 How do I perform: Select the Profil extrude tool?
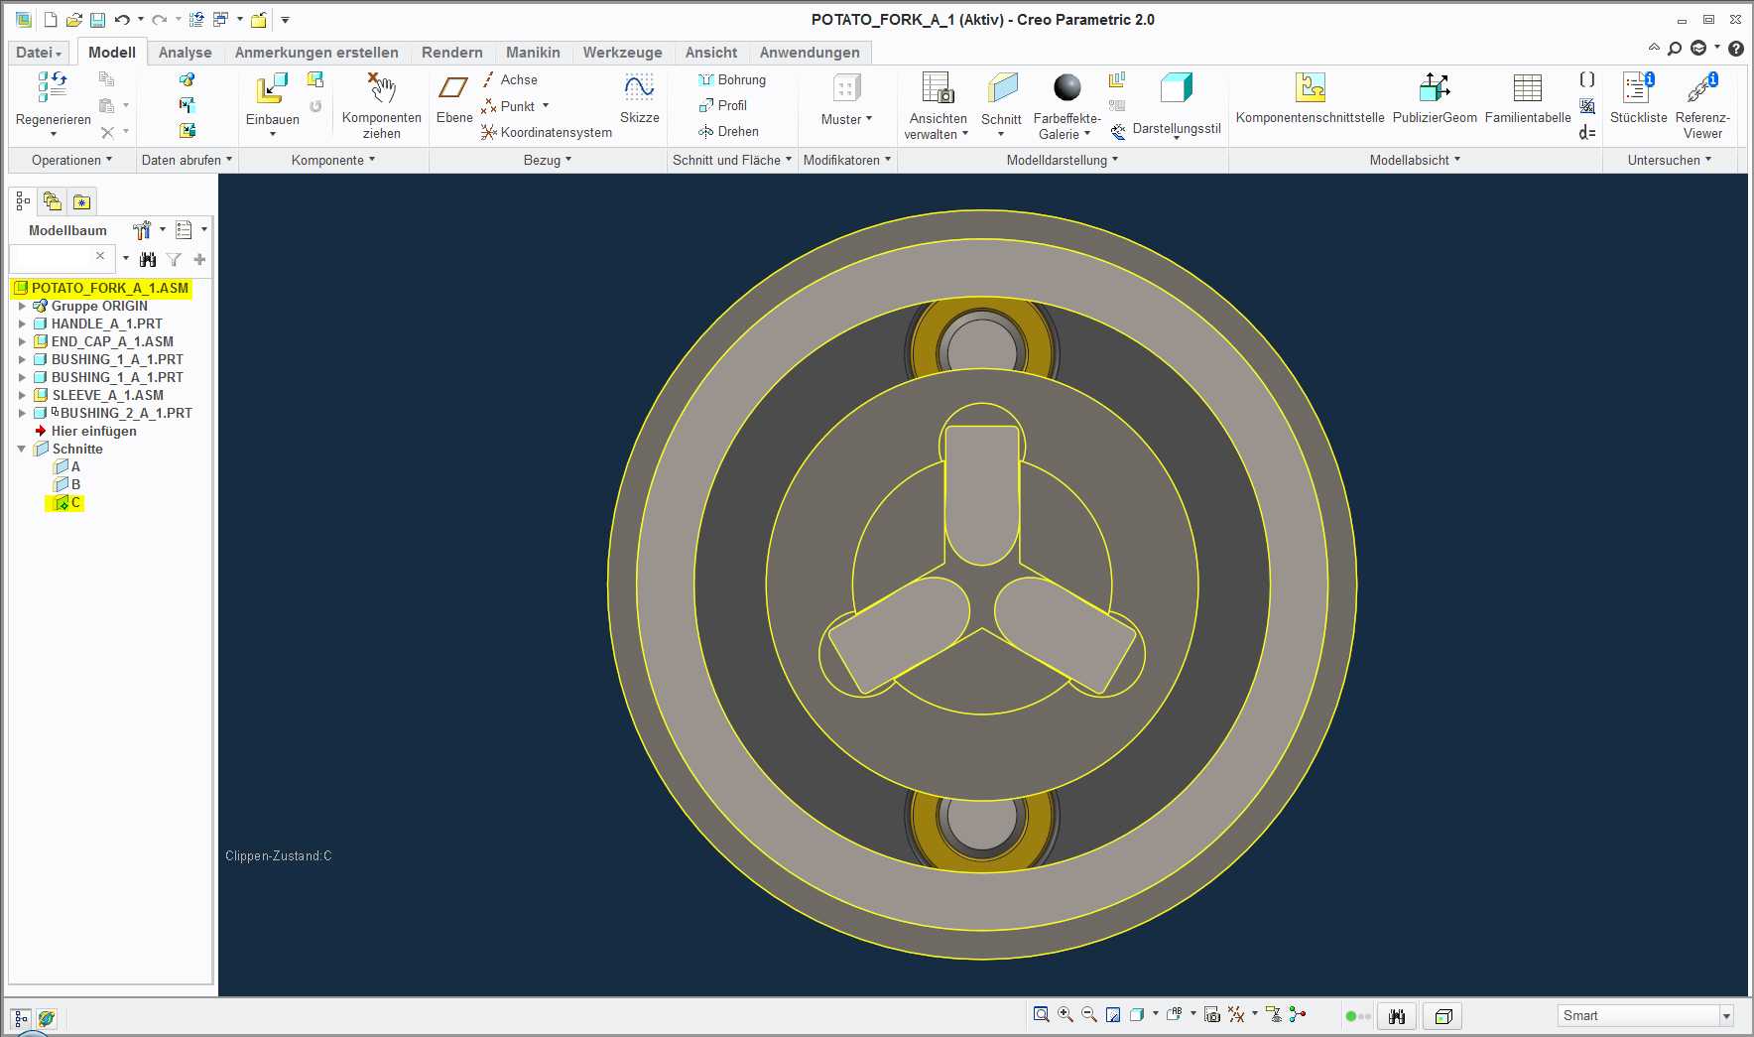click(722, 105)
